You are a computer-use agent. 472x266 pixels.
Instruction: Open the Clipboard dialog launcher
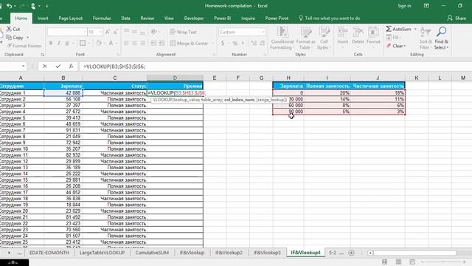[43, 55]
